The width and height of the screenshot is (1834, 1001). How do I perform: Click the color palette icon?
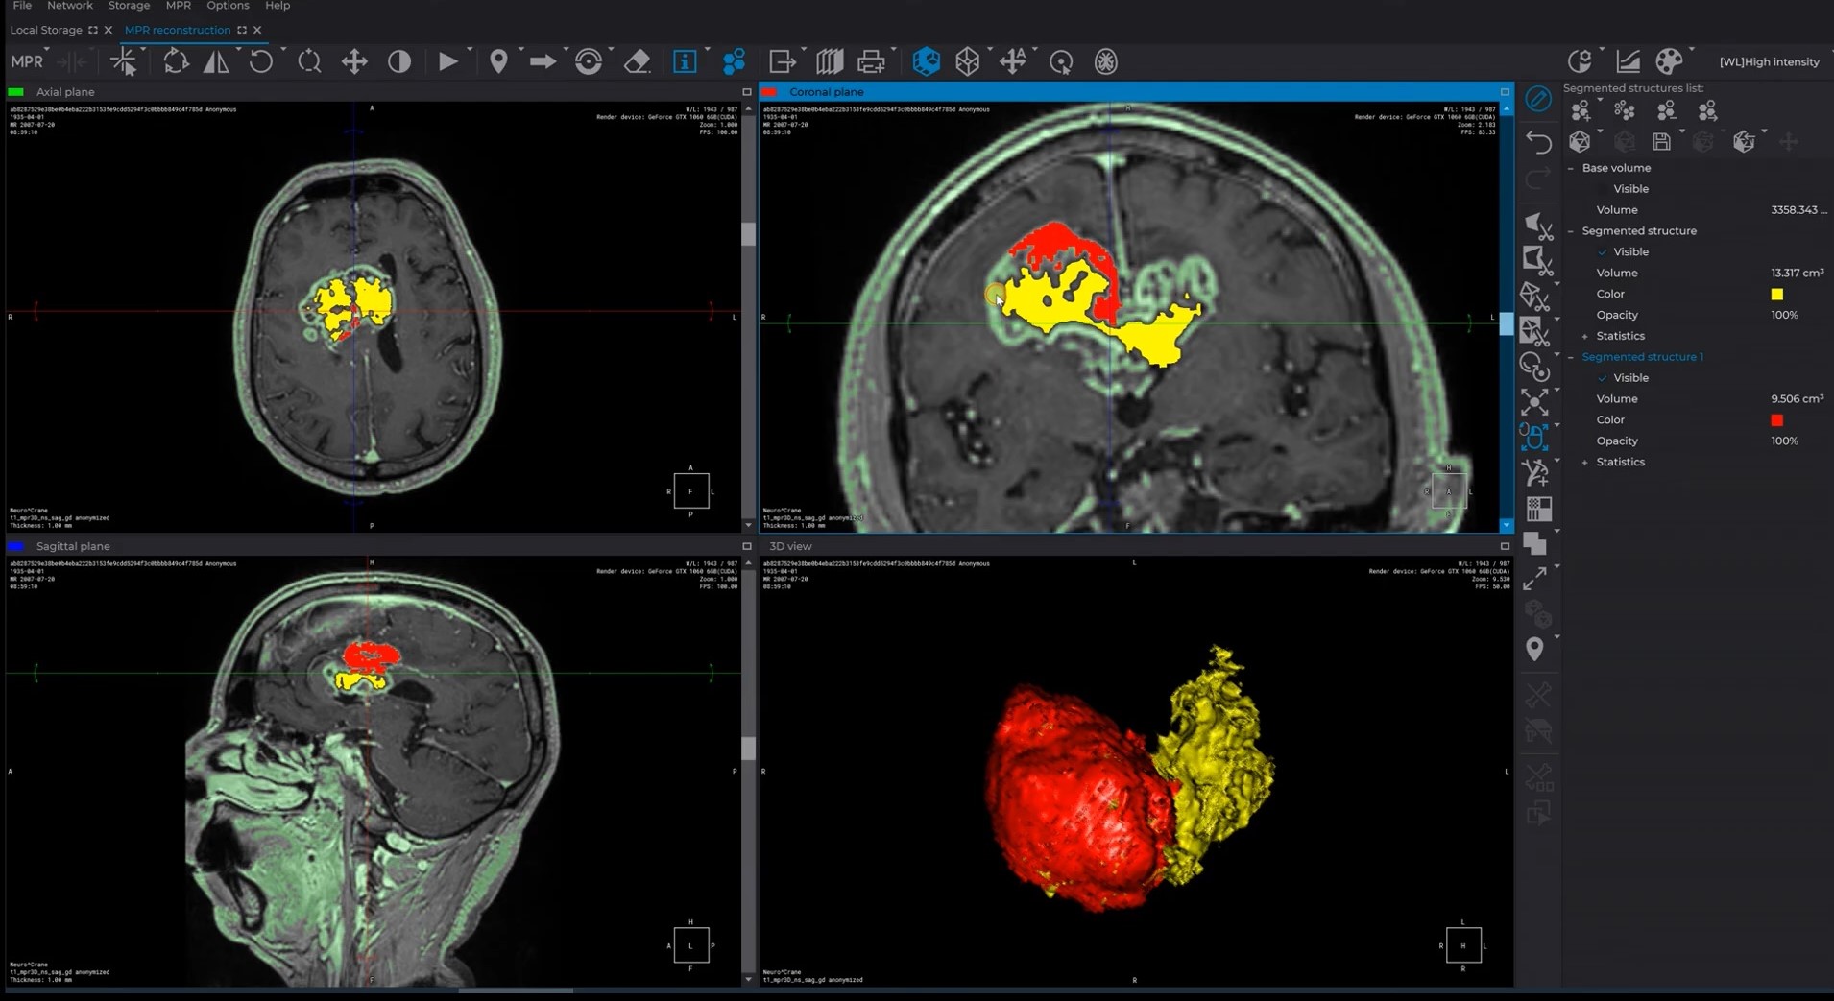coord(1669,61)
